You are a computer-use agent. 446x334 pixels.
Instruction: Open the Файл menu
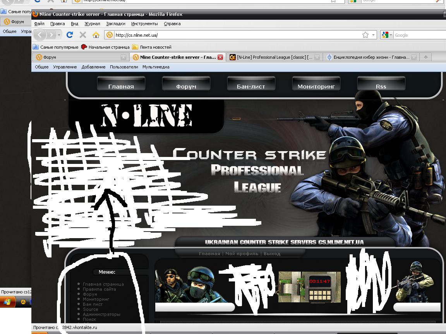point(39,24)
